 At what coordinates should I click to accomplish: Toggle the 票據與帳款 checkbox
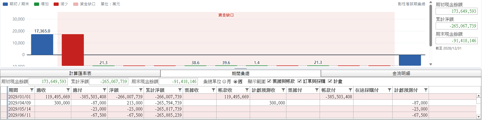coord(269,81)
